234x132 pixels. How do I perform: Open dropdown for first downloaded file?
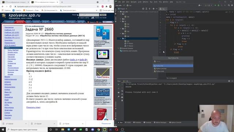[26, 124]
